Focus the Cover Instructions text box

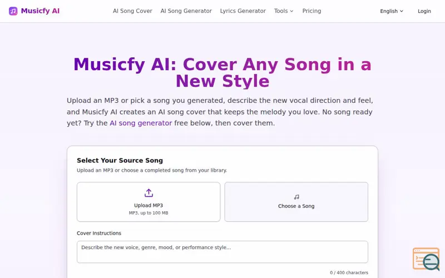tap(222, 252)
